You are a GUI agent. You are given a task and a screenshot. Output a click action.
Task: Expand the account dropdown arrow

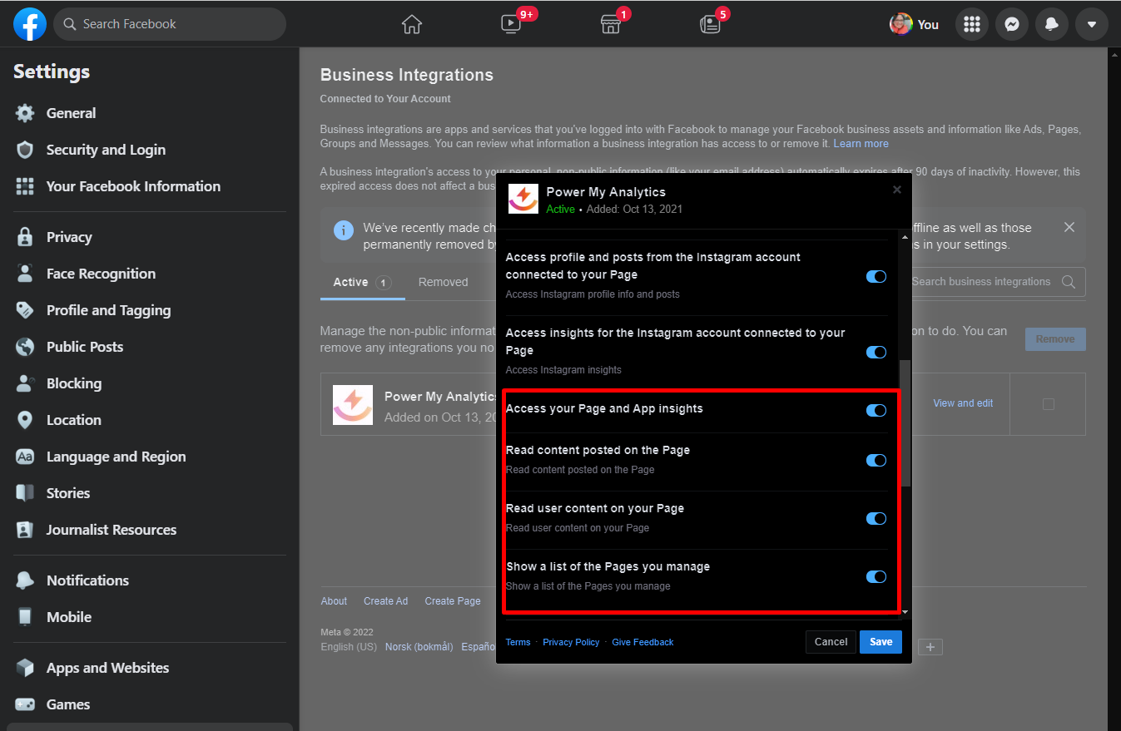(1091, 24)
